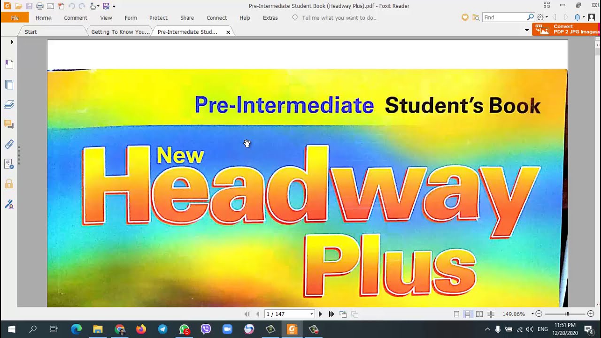The image size is (601, 338).
Task: Click the Print icon in quick access toolbar
Action: pyautogui.click(x=40, y=6)
